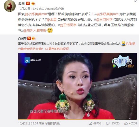The image size is (139, 127).
Task: Like the post with thumbs-up 46268
Action: (x=131, y=123)
